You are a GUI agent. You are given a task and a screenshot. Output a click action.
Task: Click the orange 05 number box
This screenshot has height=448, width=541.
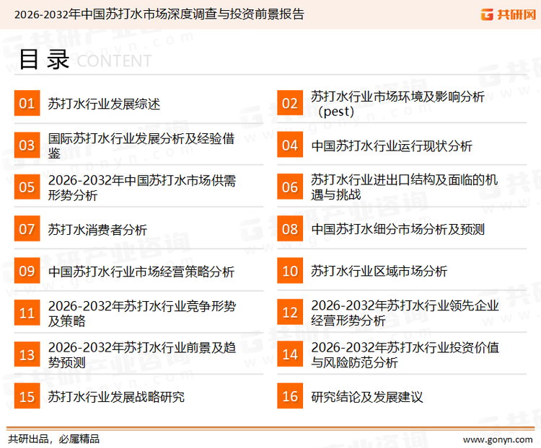[x=27, y=187]
